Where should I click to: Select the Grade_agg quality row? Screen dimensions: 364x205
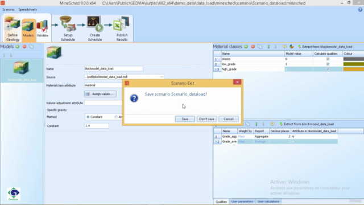(x=275, y=137)
